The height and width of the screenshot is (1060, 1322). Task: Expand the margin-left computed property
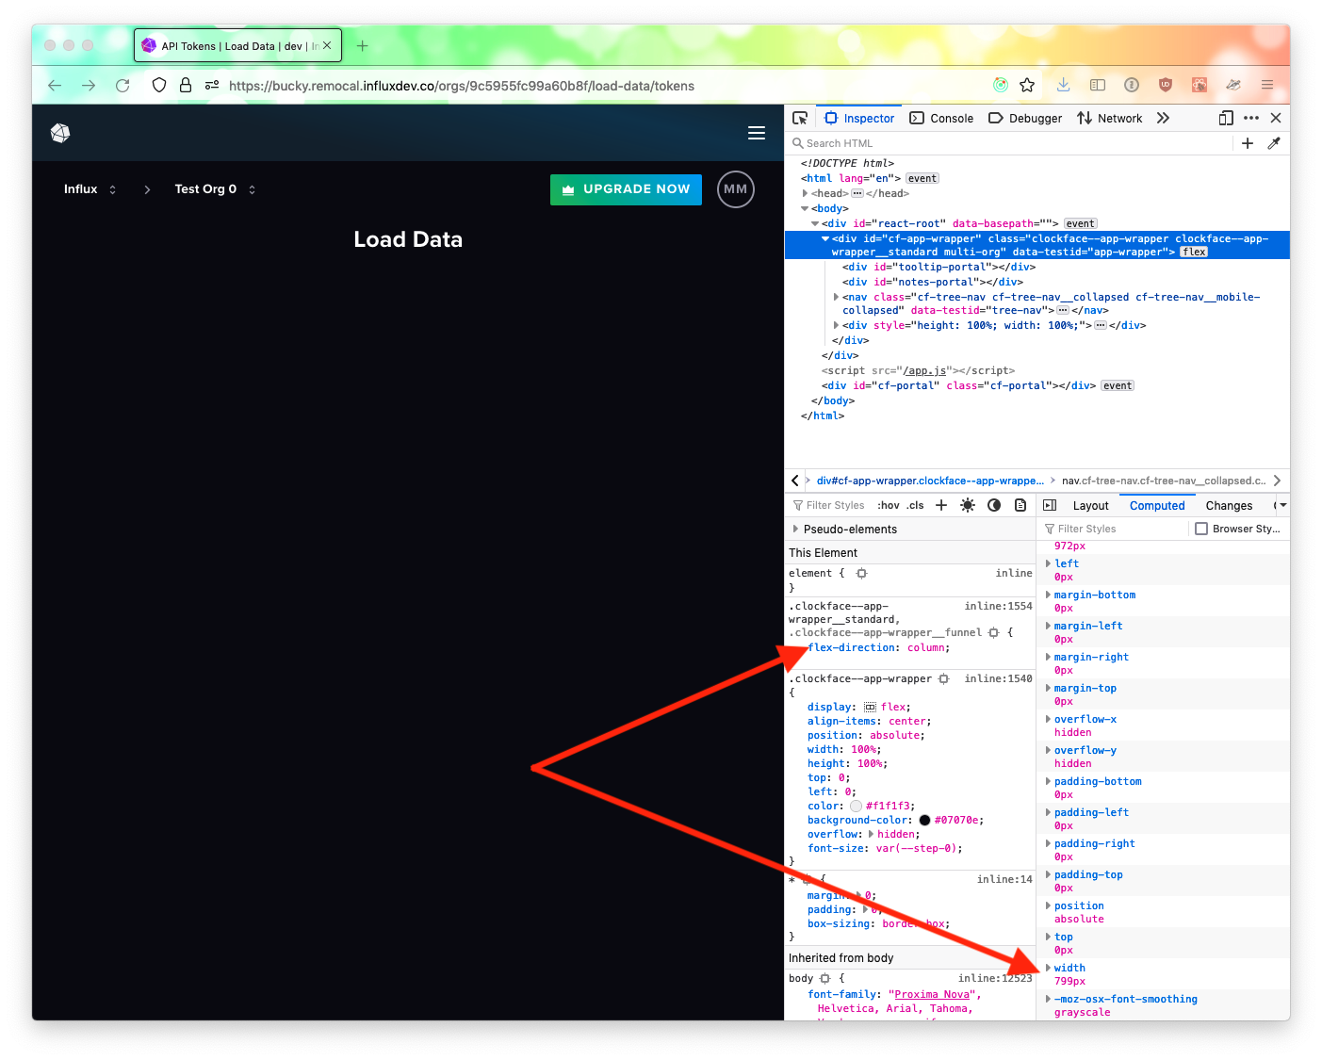[x=1049, y=626]
